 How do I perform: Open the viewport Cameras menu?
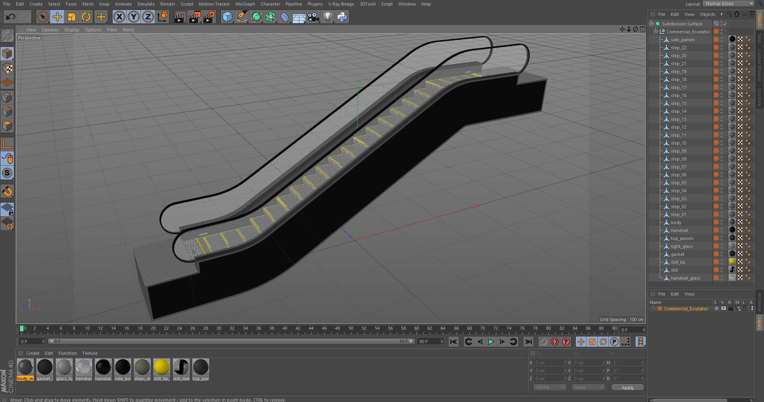pyautogui.click(x=50, y=30)
